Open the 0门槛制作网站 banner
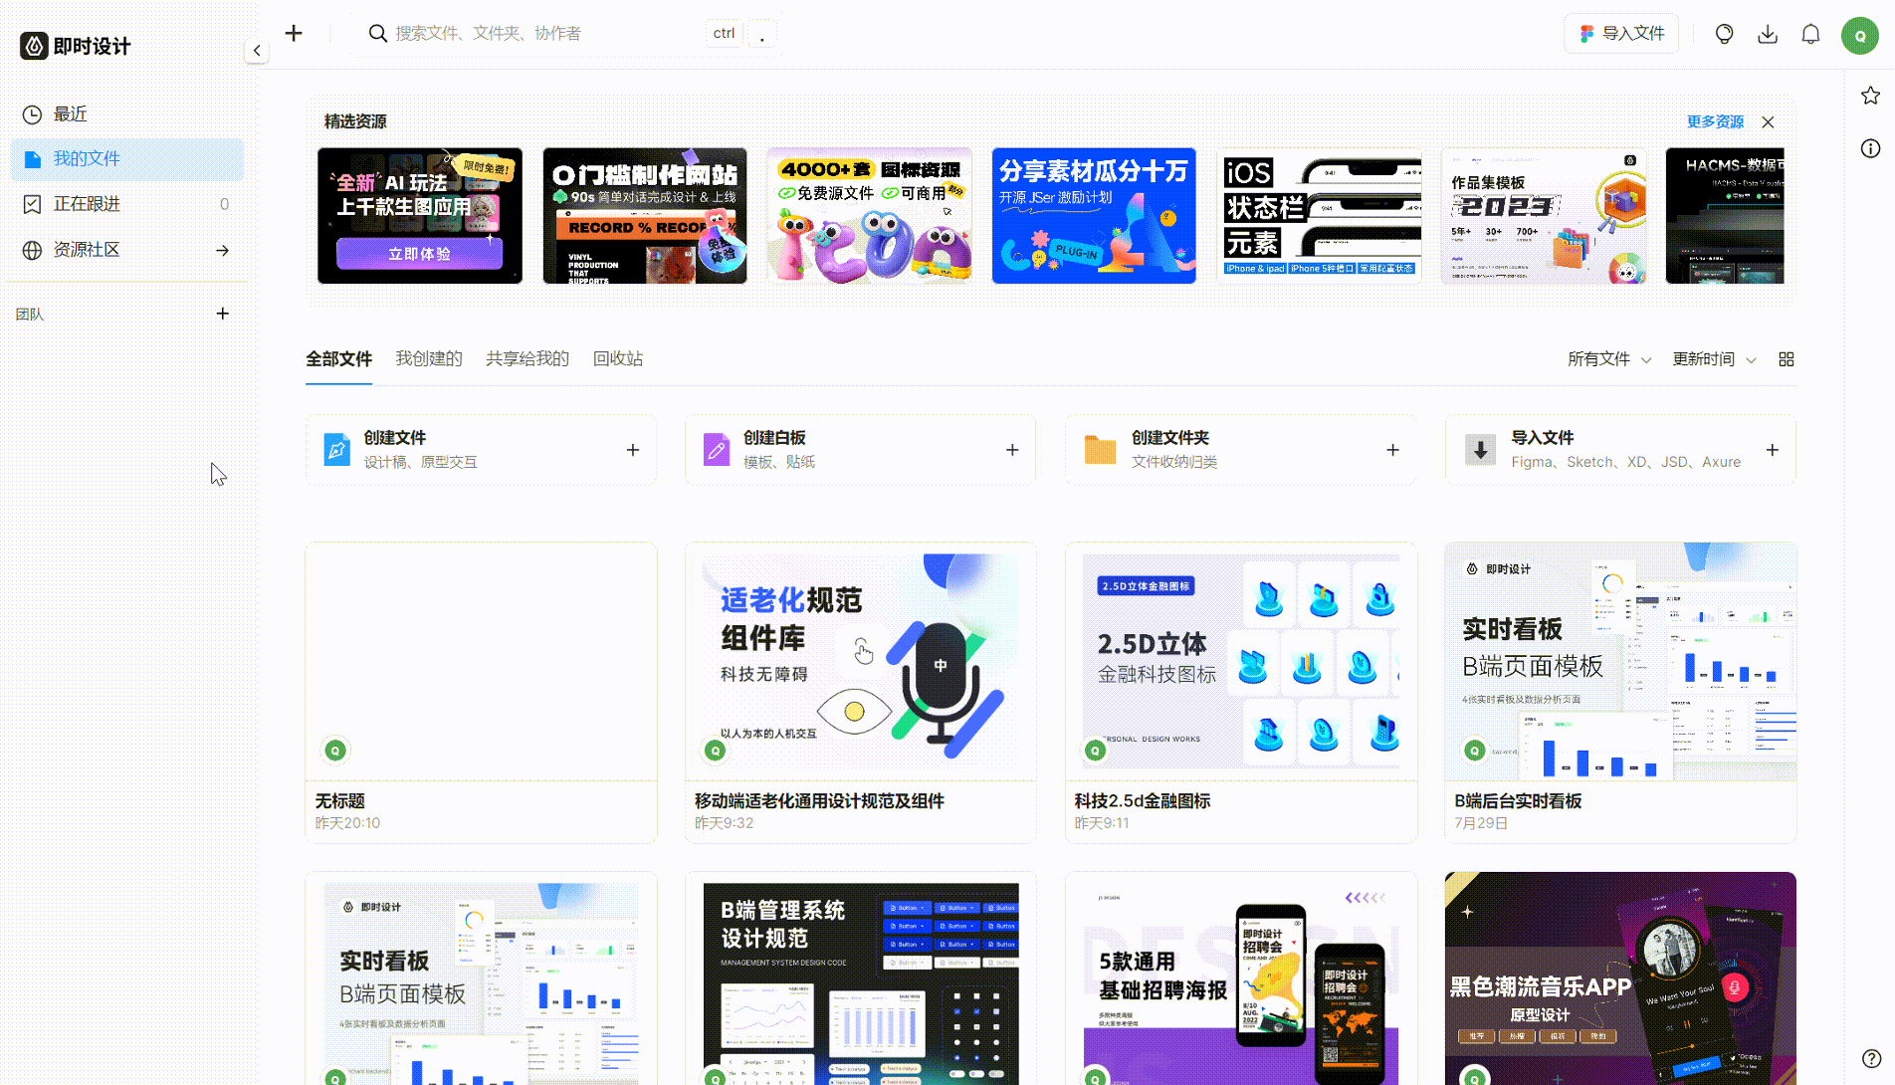Viewport: 1895px width, 1085px height. 645,216
